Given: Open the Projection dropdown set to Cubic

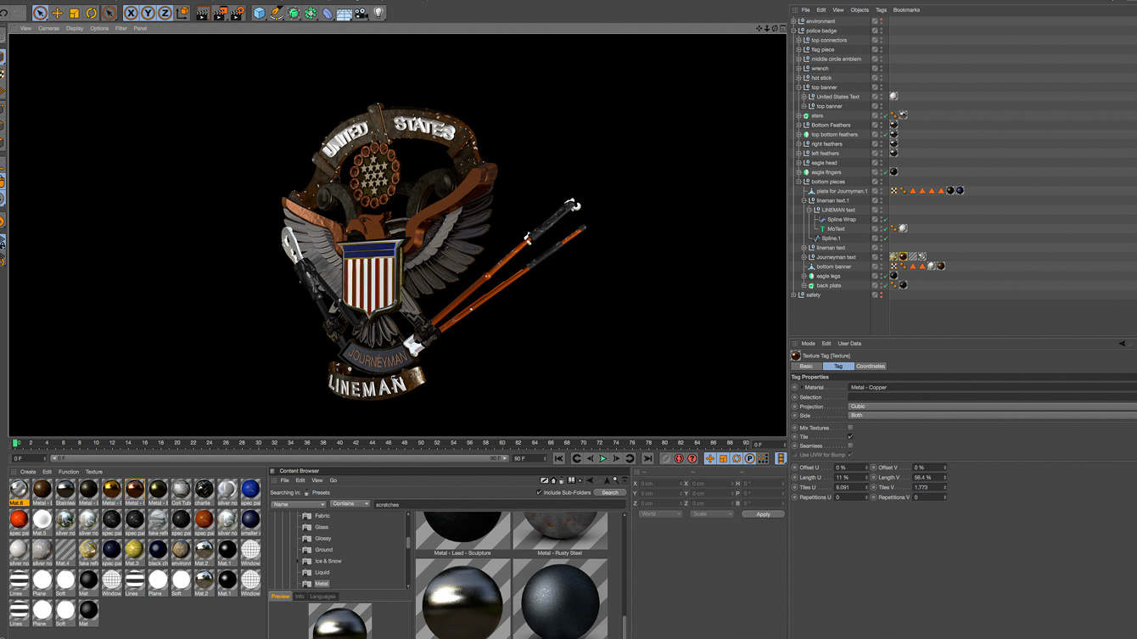Looking at the screenshot, I should coord(992,406).
